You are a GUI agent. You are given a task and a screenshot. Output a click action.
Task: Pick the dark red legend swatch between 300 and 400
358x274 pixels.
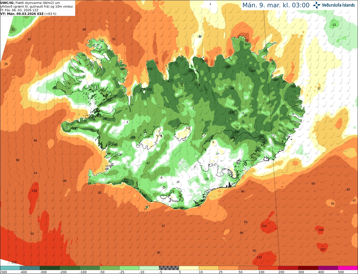(308, 268)
